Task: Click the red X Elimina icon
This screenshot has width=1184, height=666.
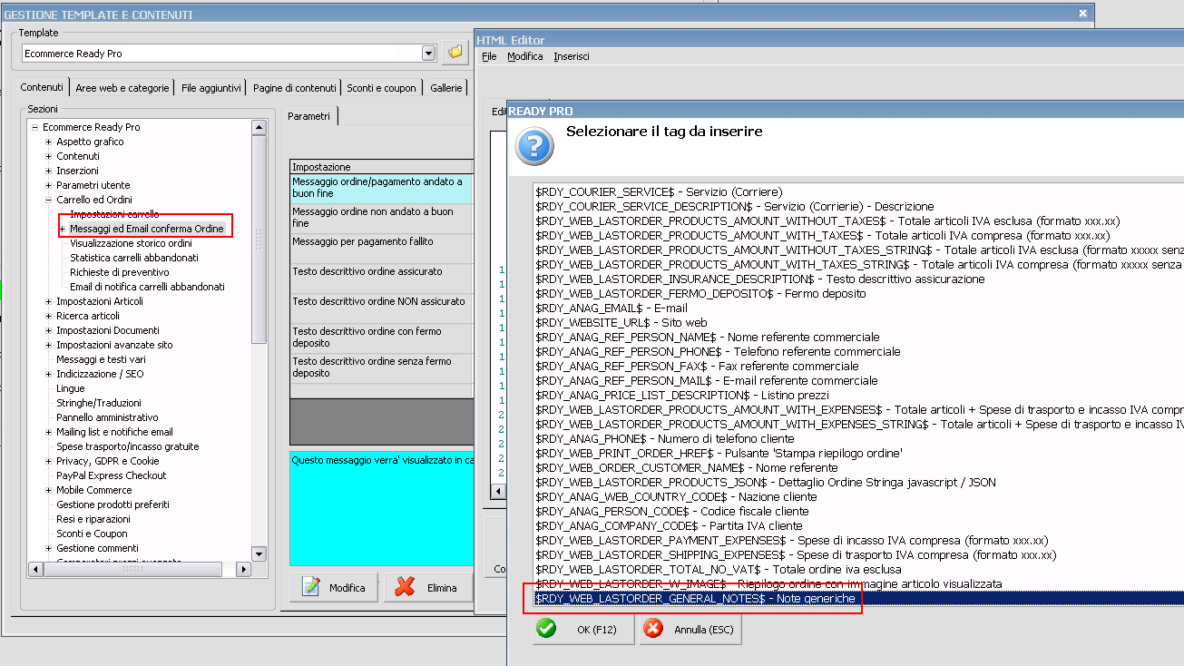Action: click(x=406, y=587)
